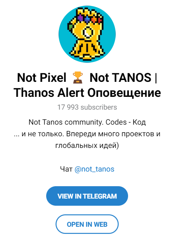Click the red gem on the gauntlet
The image size is (172, 238).
click(x=100, y=20)
